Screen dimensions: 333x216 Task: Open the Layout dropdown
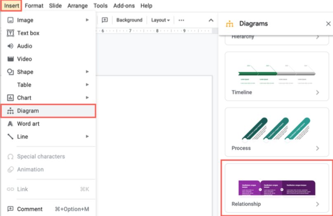(x=161, y=20)
